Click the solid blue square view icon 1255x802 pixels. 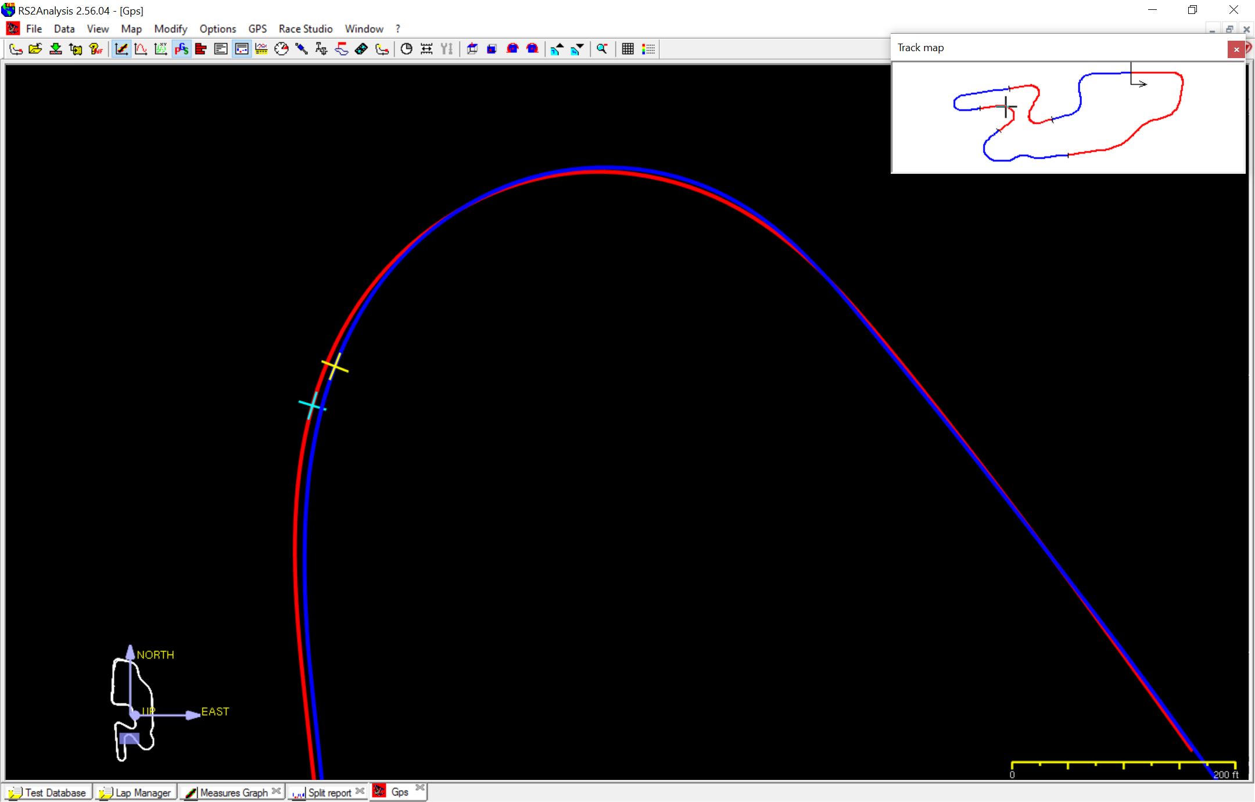pos(492,49)
